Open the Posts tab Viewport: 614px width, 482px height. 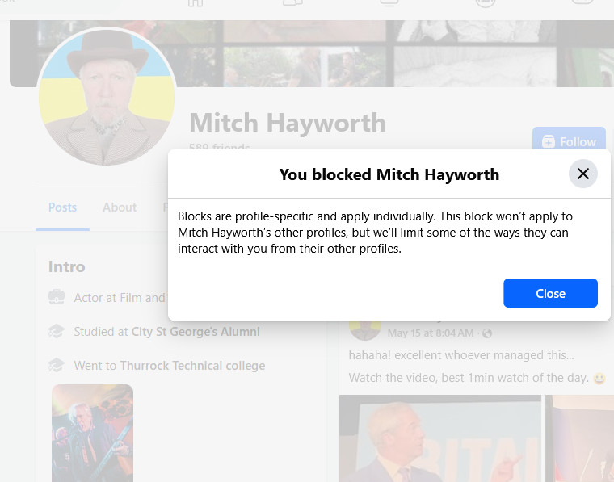[63, 207]
